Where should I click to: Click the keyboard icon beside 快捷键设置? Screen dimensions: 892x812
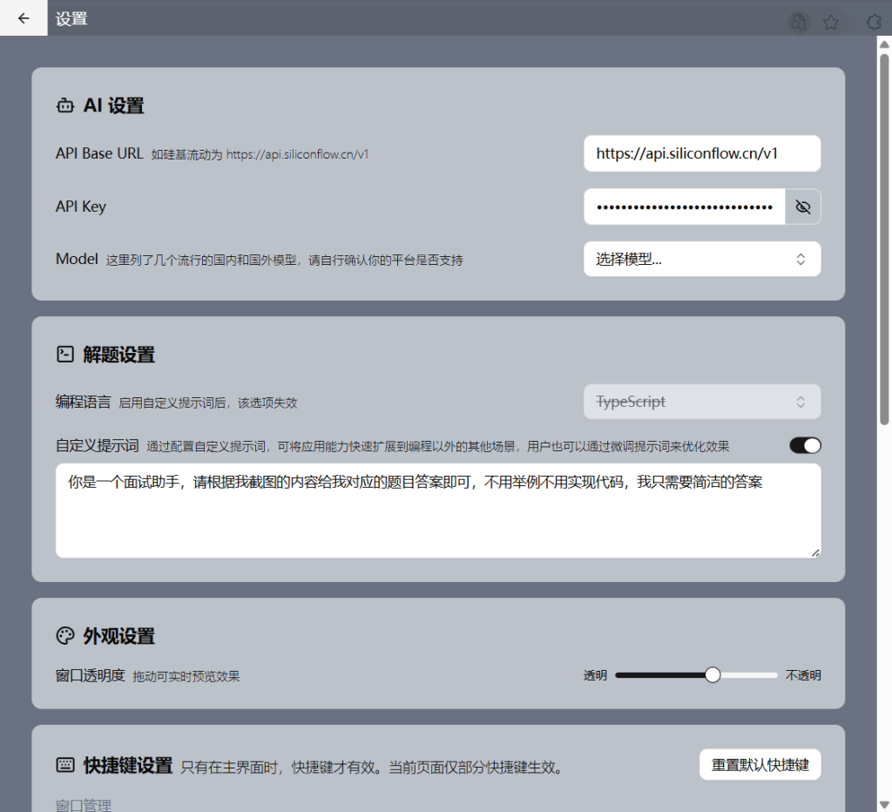(64, 764)
